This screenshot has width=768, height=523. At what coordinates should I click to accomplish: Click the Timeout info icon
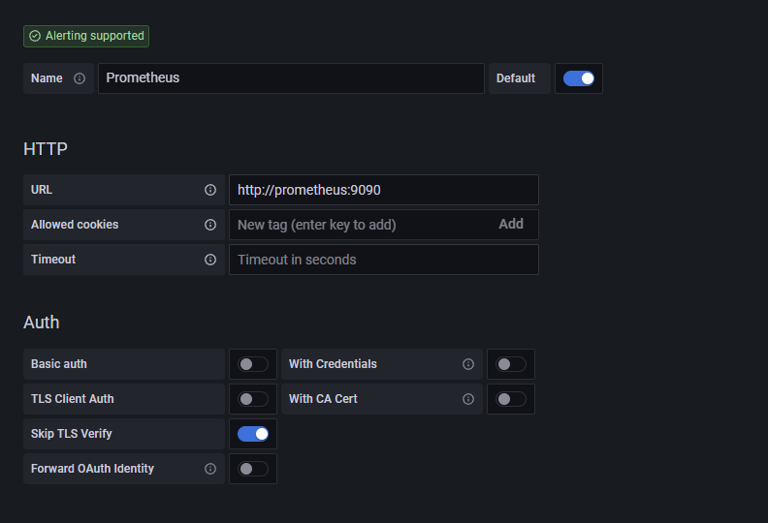pyautogui.click(x=210, y=260)
